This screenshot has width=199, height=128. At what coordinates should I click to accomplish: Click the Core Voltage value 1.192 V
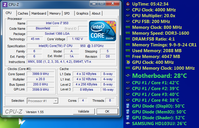point(77,39)
